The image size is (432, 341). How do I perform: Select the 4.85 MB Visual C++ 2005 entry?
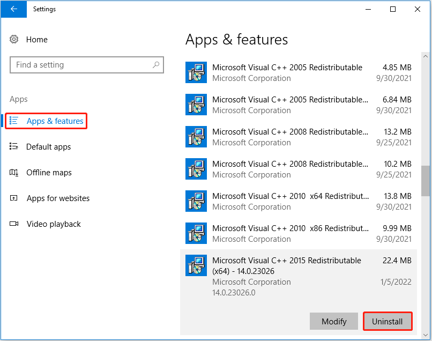point(299,72)
